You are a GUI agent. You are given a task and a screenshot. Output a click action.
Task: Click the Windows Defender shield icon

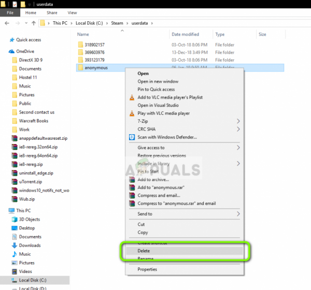tap(132, 137)
